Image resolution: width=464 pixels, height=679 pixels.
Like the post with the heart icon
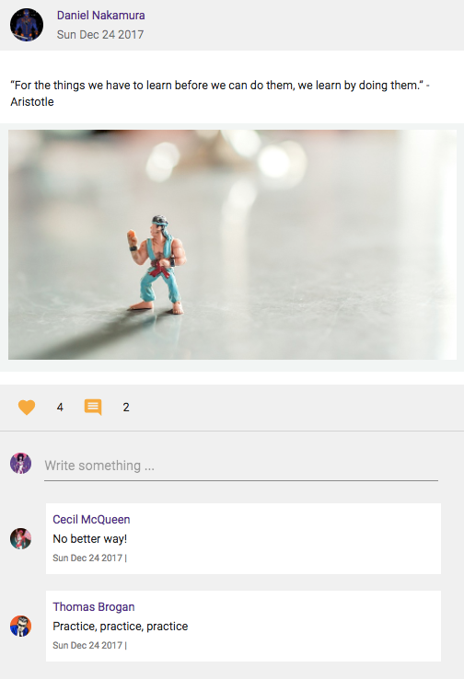pos(27,407)
